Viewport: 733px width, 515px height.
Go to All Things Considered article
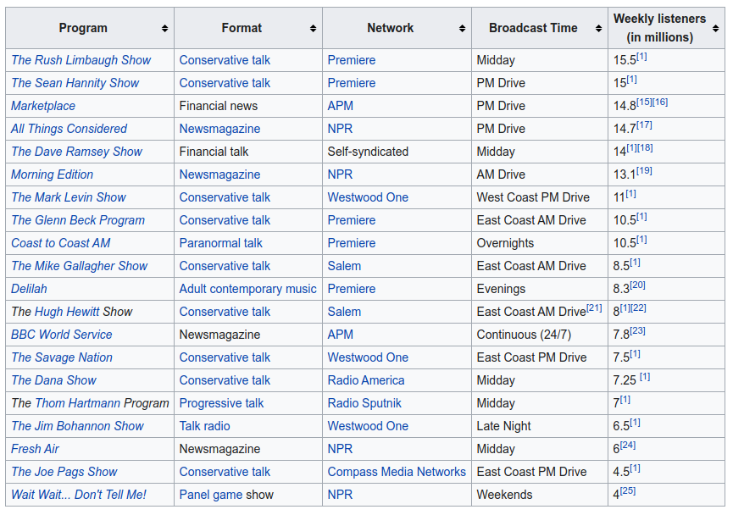click(69, 129)
